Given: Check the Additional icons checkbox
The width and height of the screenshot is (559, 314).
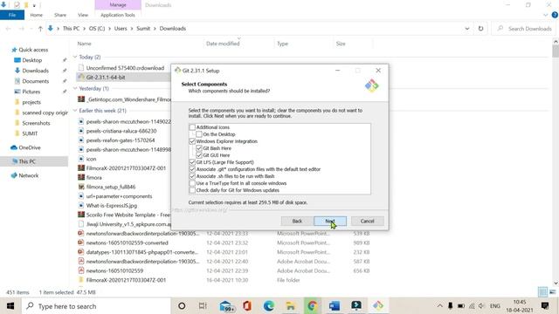Looking at the screenshot, I should pos(192,127).
